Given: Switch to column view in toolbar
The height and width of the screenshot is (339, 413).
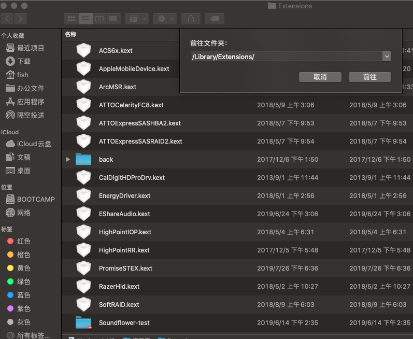Looking at the screenshot, I should tap(99, 19).
